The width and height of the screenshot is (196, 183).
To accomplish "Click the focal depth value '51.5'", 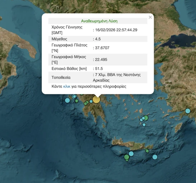I will (99, 69).
